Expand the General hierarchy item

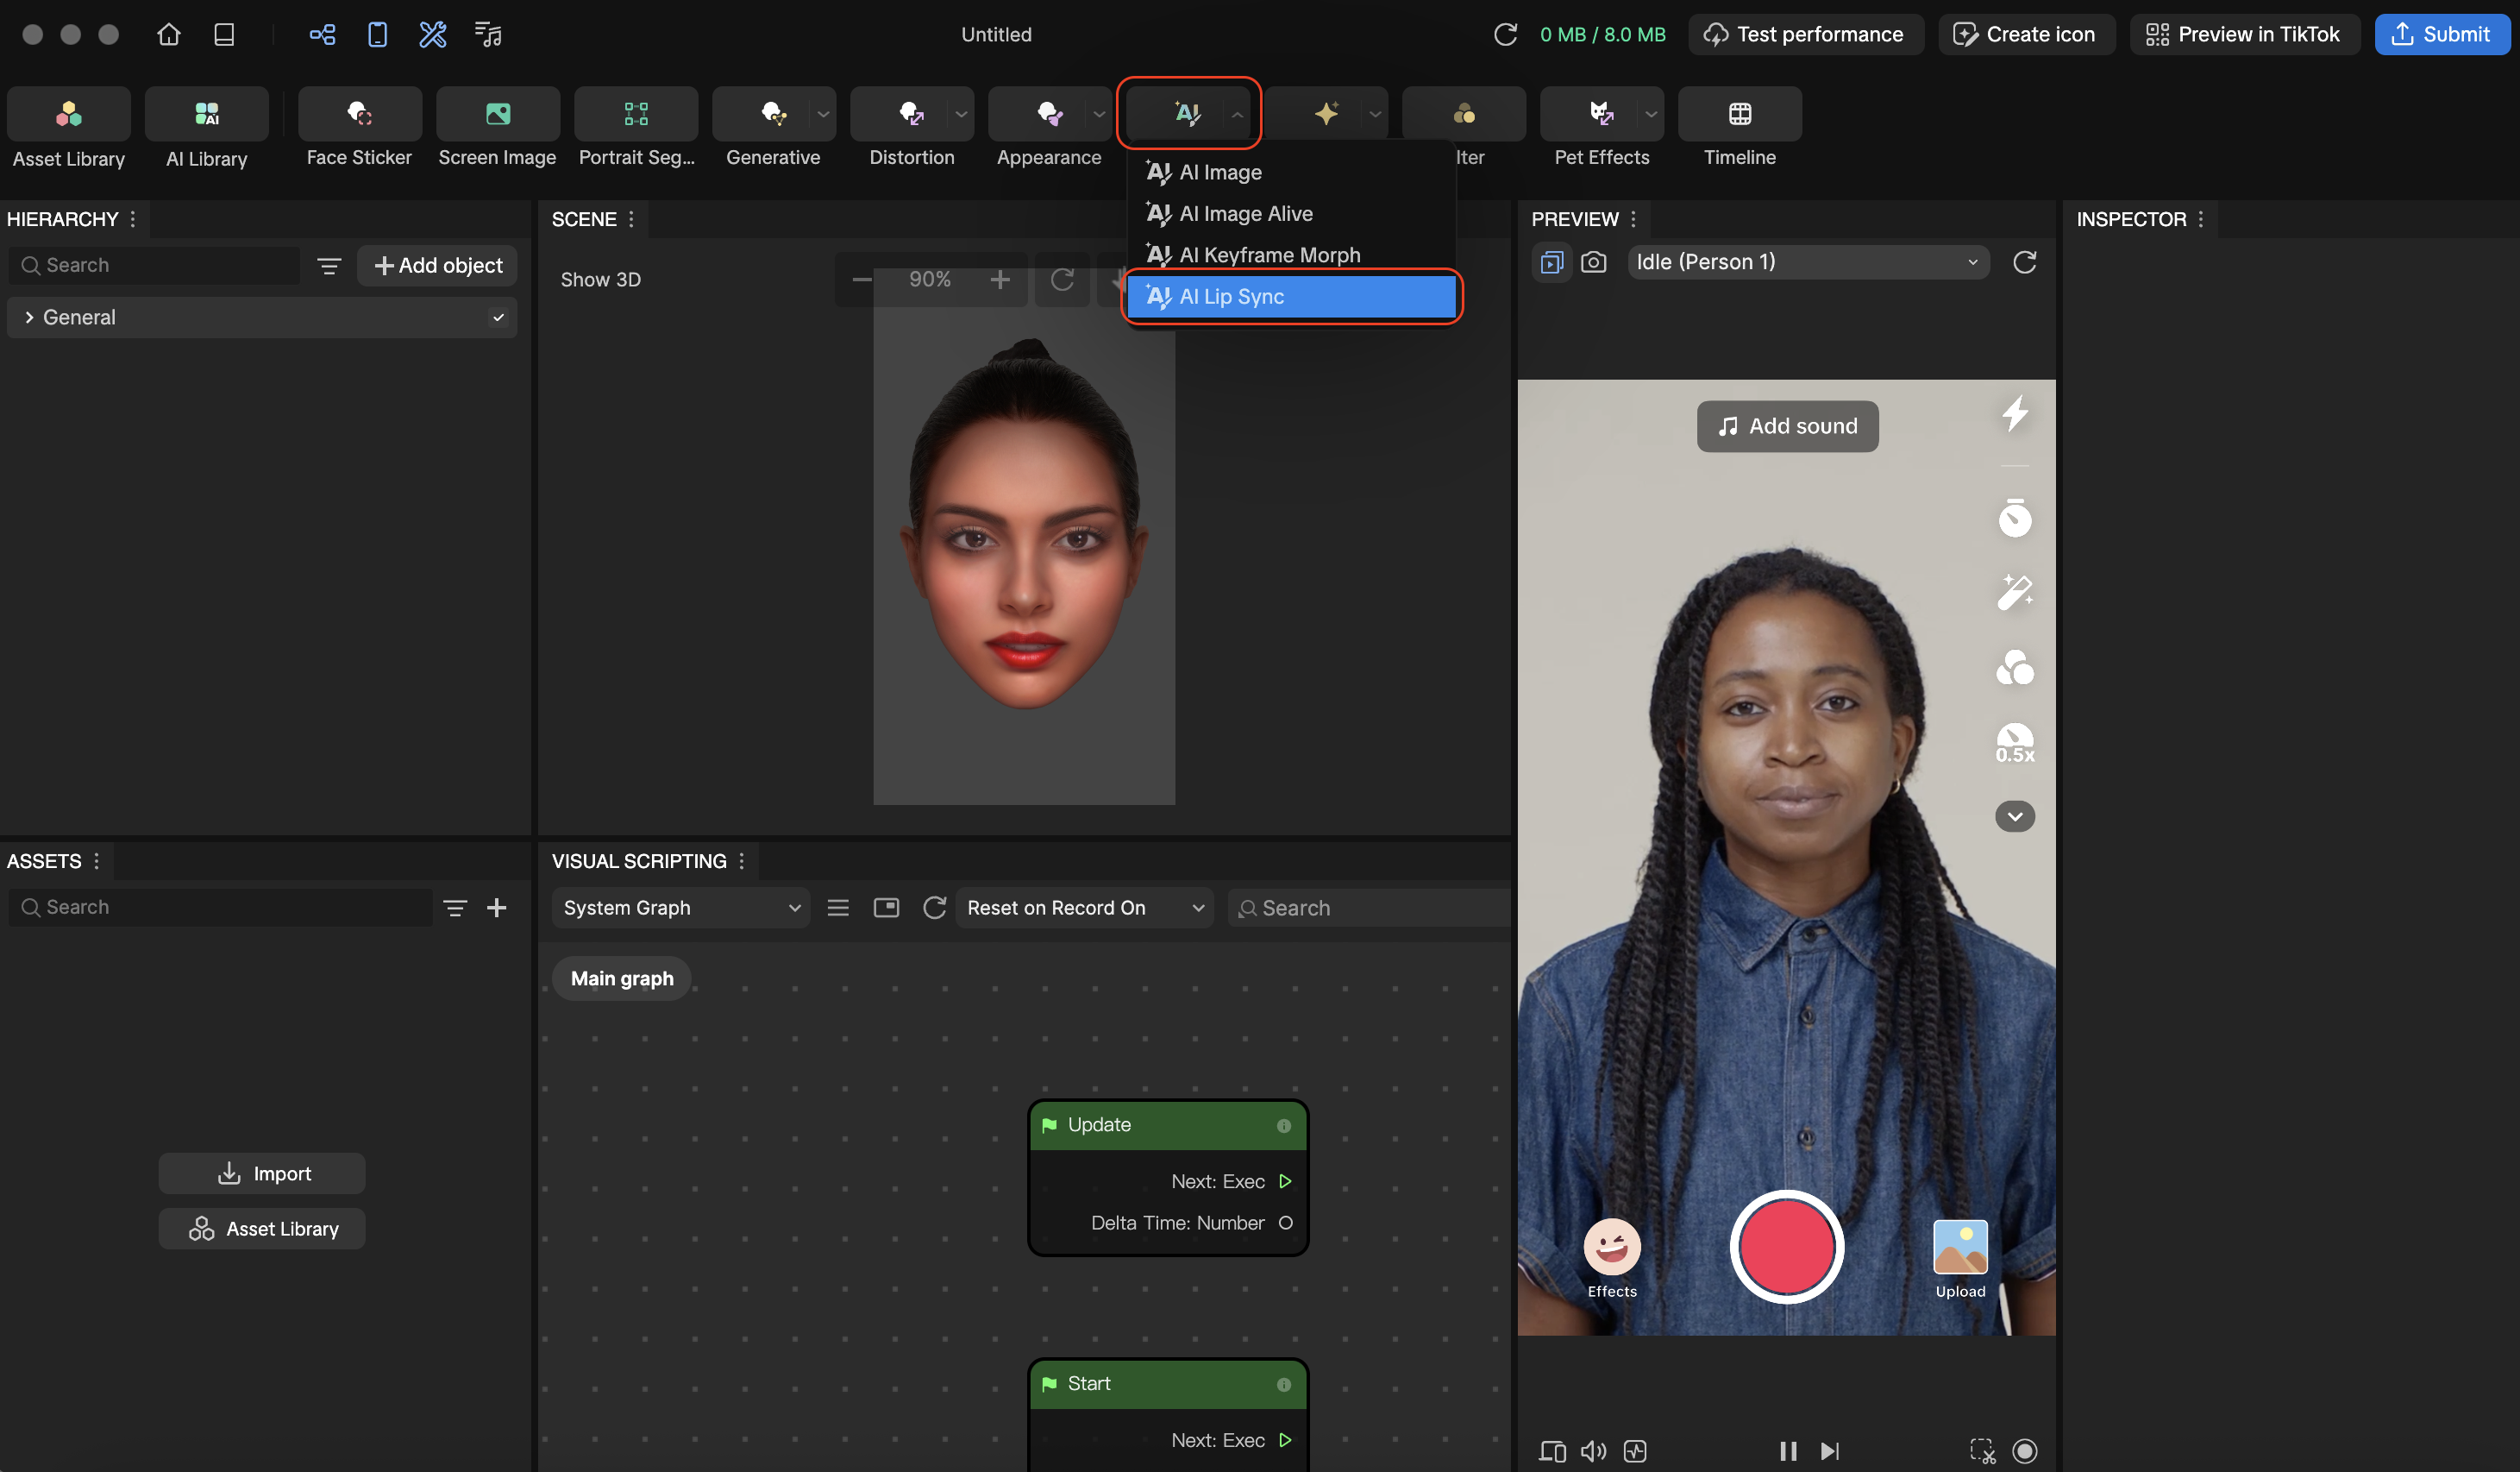[x=29, y=318]
